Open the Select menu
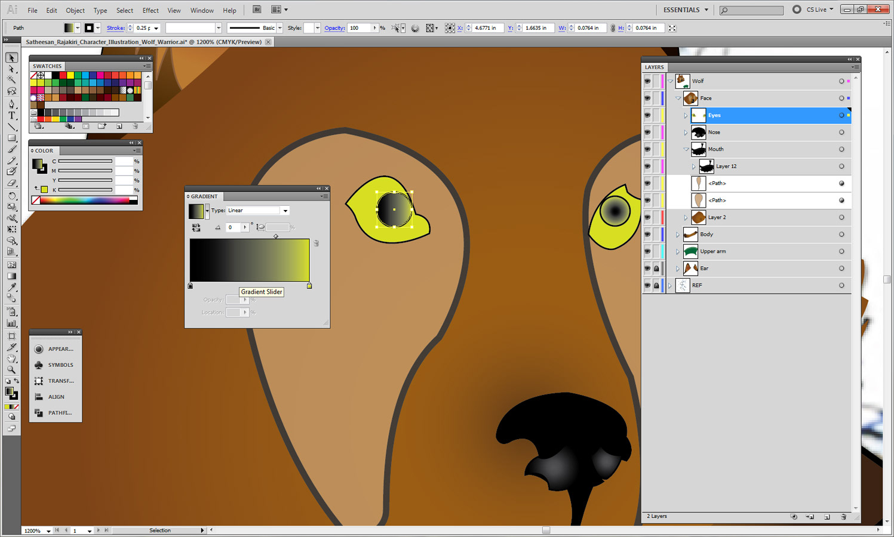Image resolution: width=894 pixels, height=537 pixels. click(125, 10)
